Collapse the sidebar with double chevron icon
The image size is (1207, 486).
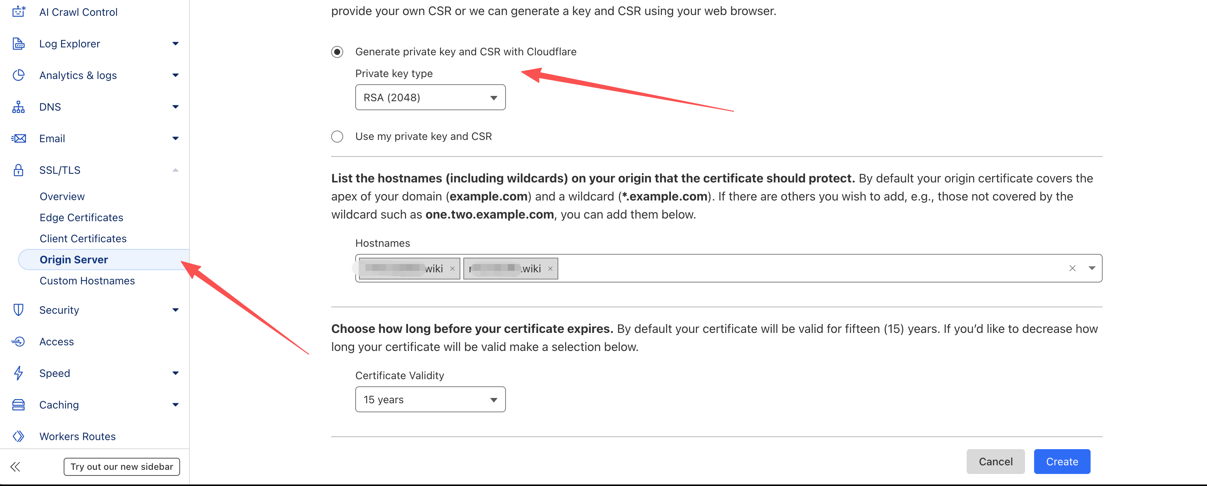[x=15, y=467]
